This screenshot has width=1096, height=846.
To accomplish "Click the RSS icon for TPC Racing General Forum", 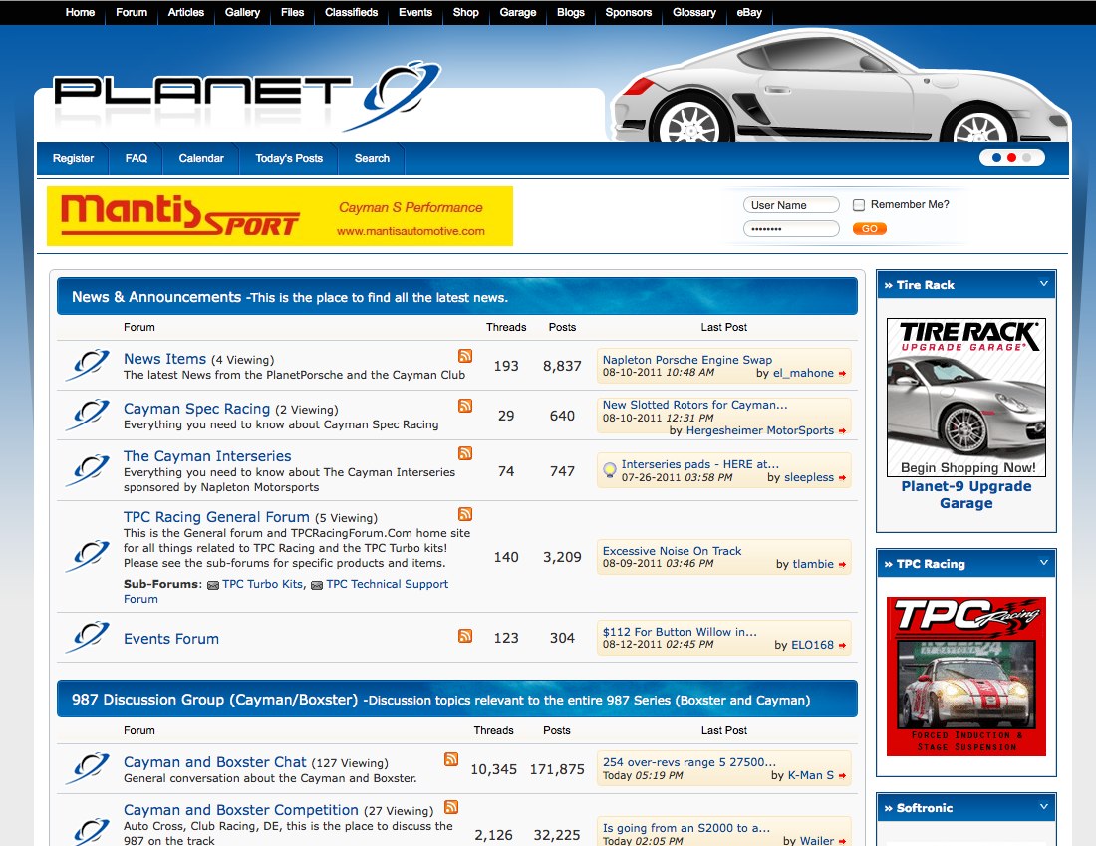I will (x=465, y=514).
